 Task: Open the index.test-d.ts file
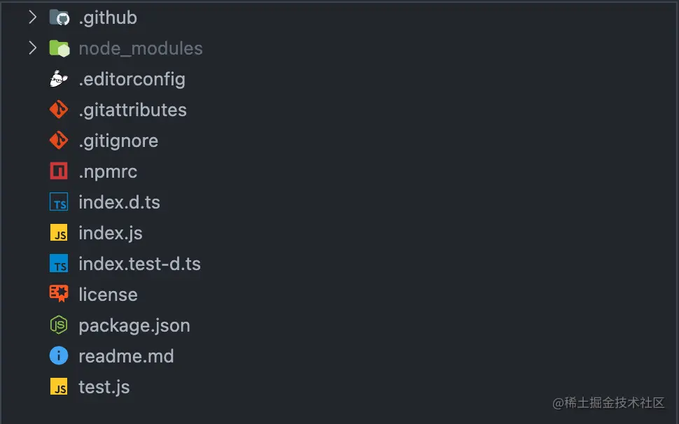pos(139,264)
